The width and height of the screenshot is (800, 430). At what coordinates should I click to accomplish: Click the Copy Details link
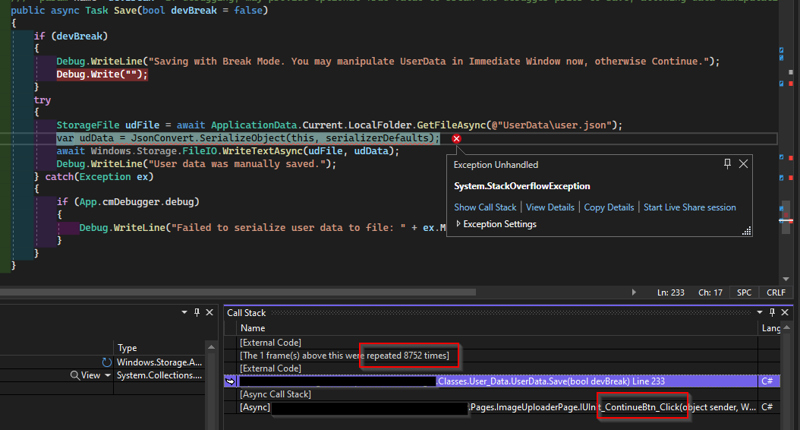pos(609,207)
